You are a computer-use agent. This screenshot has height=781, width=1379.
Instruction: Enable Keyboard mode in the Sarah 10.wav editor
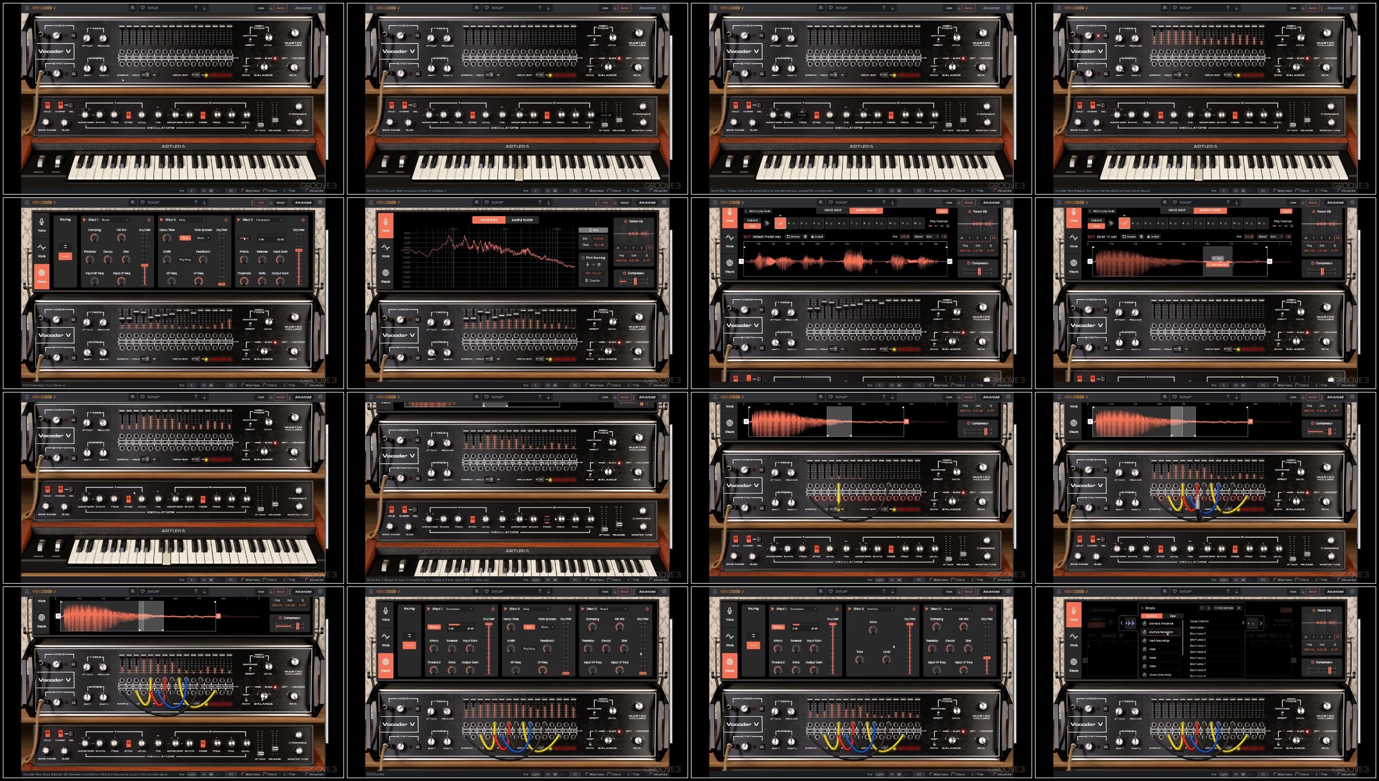click(1096, 220)
